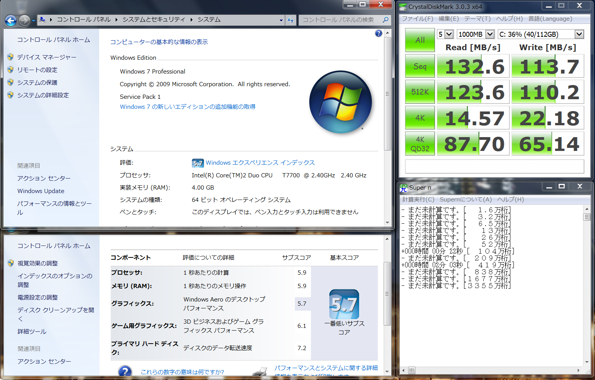Open the ヘルプ(H) menu in Super π
The image size is (595, 380).
510,200
